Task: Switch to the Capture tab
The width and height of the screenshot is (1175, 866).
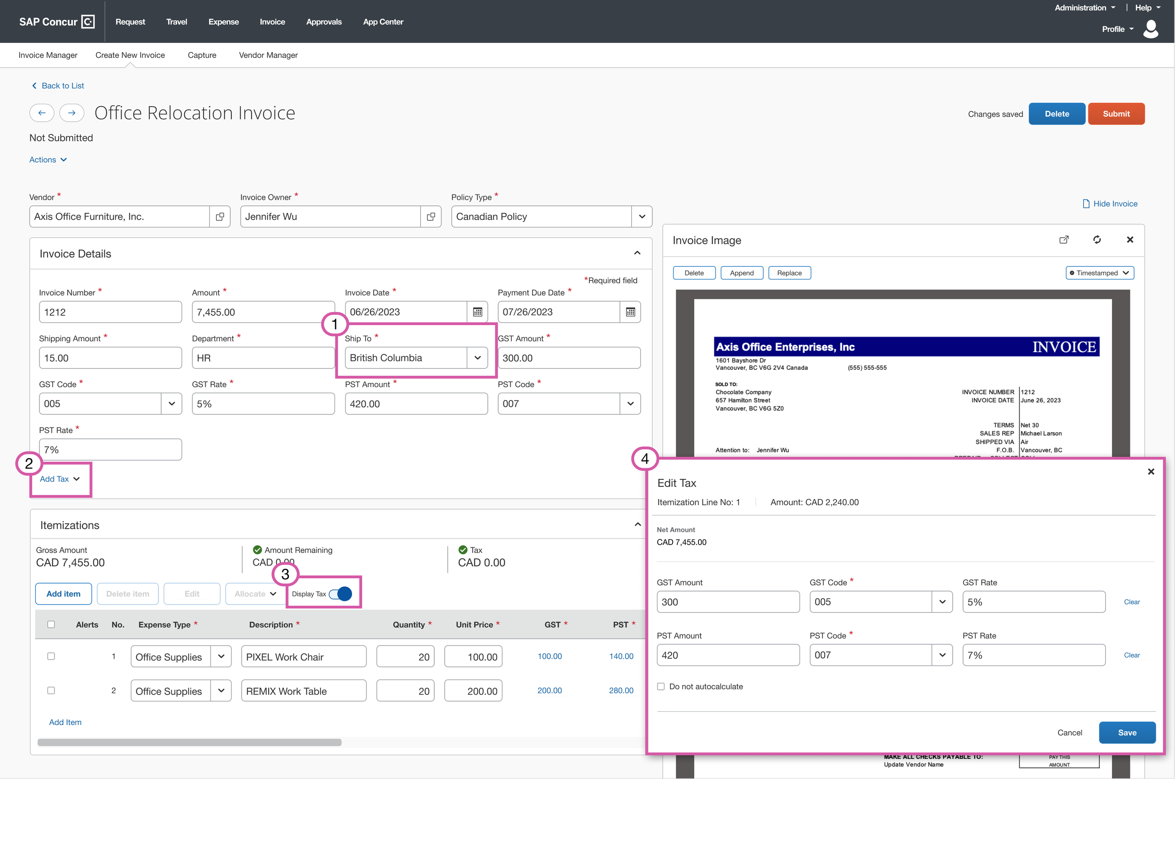Action: (202, 55)
